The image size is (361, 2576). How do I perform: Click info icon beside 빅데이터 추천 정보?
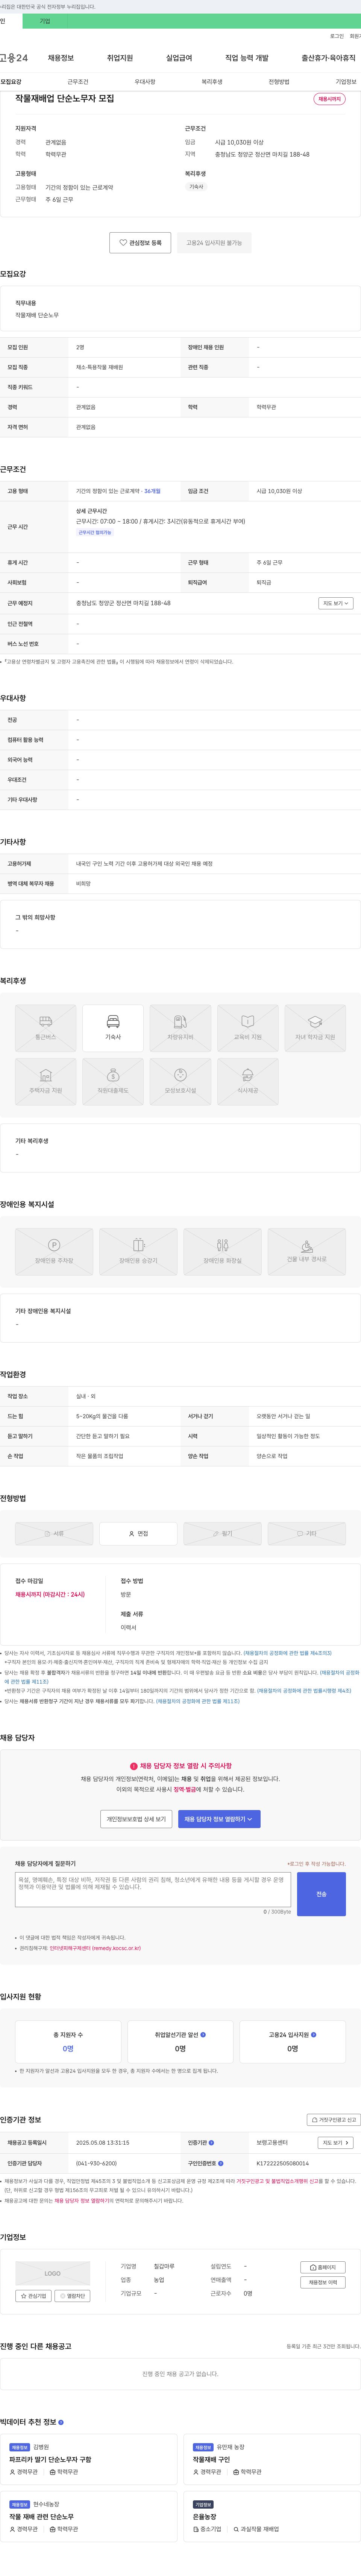61,2422
